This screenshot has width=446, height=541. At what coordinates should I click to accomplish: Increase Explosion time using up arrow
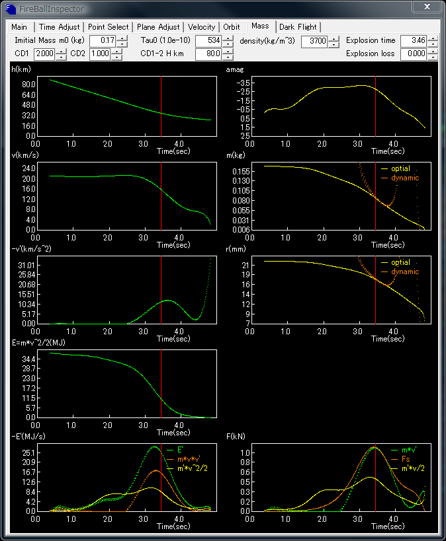[x=433, y=38]
